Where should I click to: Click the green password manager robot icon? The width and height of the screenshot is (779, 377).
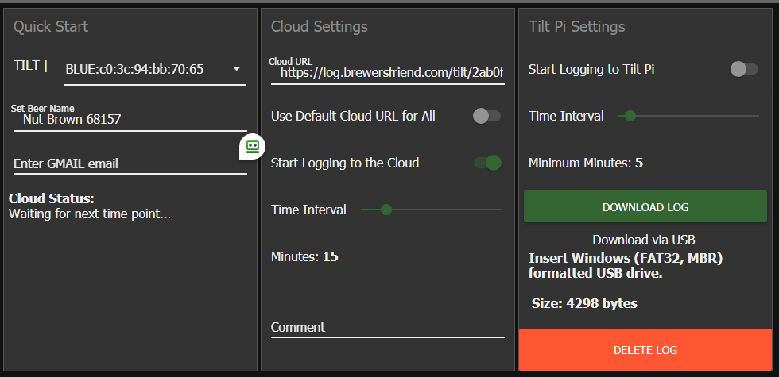(253, 146)
